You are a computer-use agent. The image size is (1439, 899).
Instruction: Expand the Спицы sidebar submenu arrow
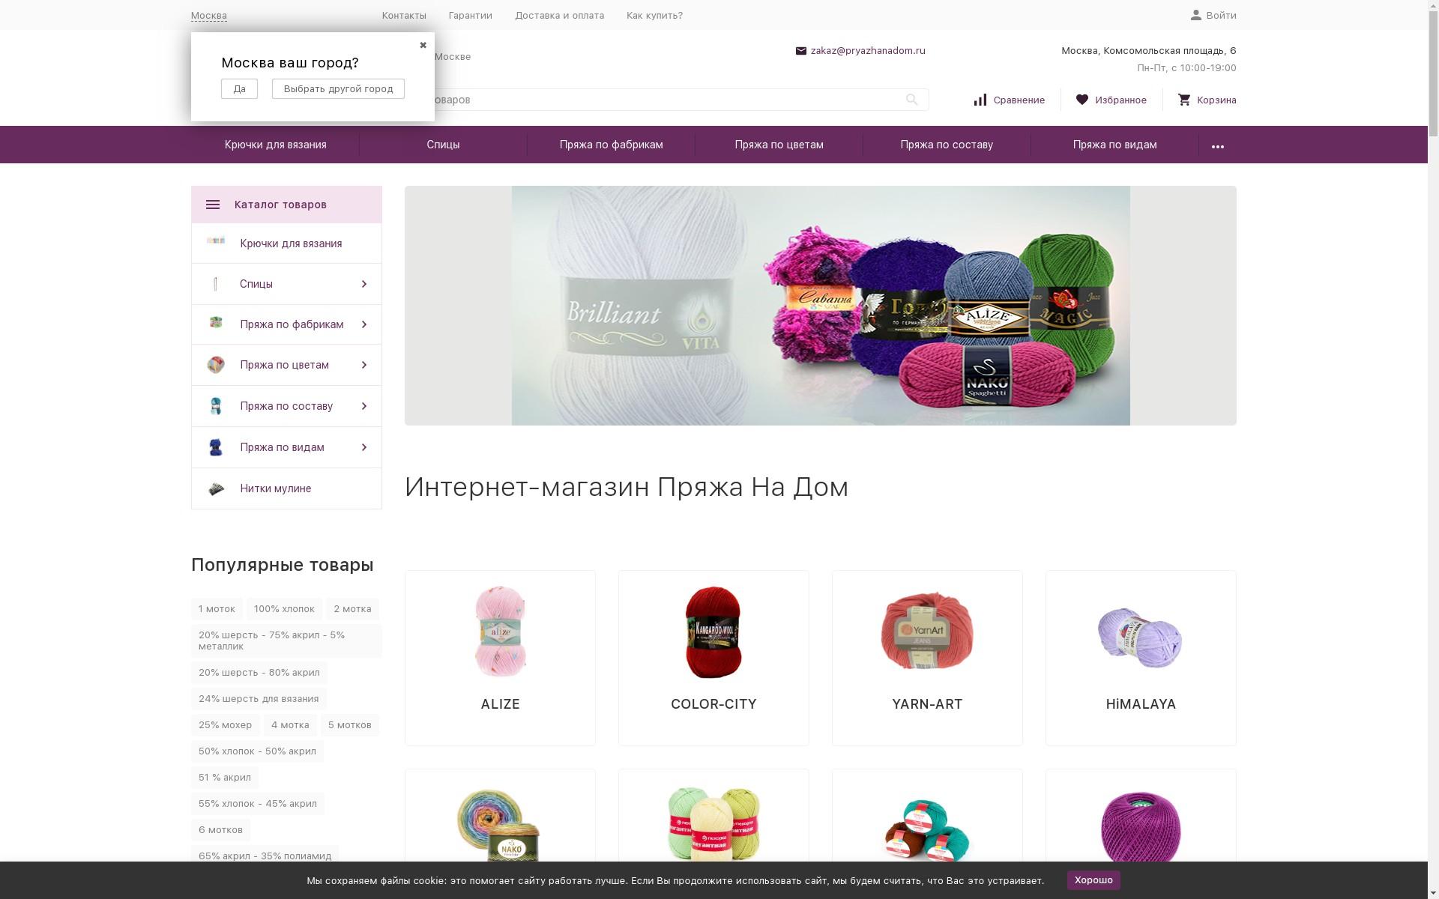pos(364,284)
